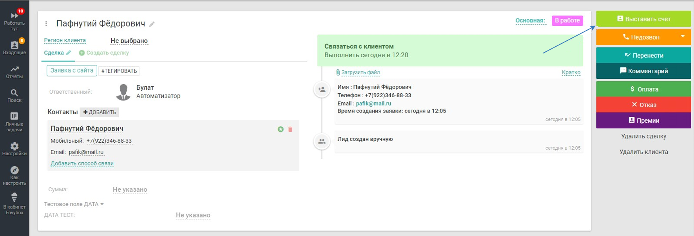Click the Булат responsible name
694x236 pixels.
pyautogui.click(x=145, y=87)
